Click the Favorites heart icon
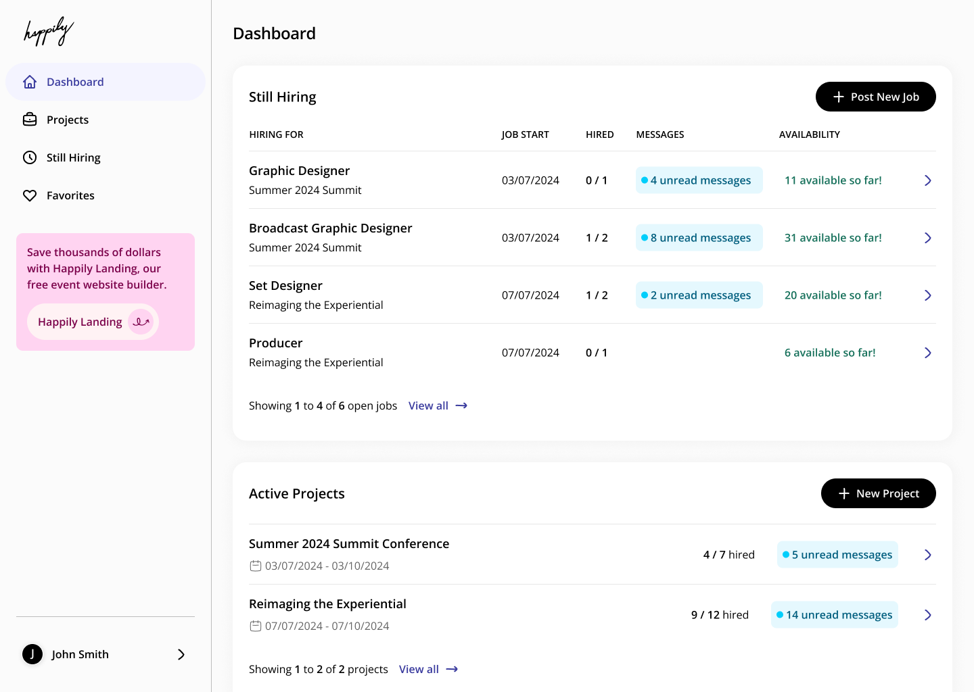Viewport: 974px width, 692px height. 30,195
